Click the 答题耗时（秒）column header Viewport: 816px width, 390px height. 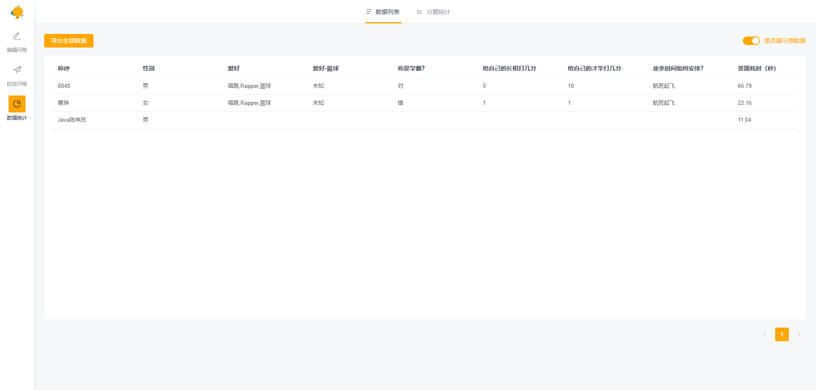coord(756,68)
